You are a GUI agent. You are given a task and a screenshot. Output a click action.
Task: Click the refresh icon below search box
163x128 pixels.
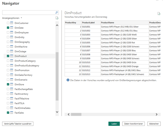57,18
